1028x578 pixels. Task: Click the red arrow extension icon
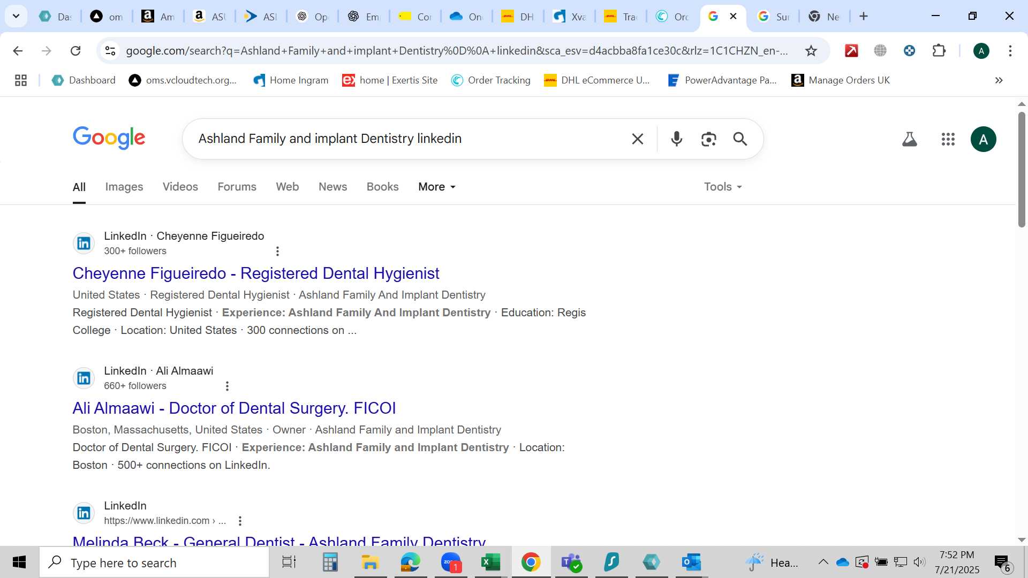pos(851,51)
